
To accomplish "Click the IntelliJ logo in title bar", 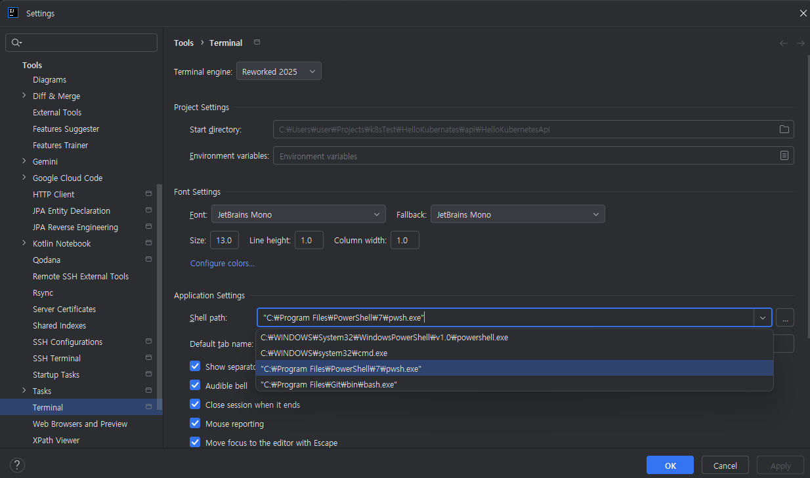I will pyautogui.click(x=12, y=12).
